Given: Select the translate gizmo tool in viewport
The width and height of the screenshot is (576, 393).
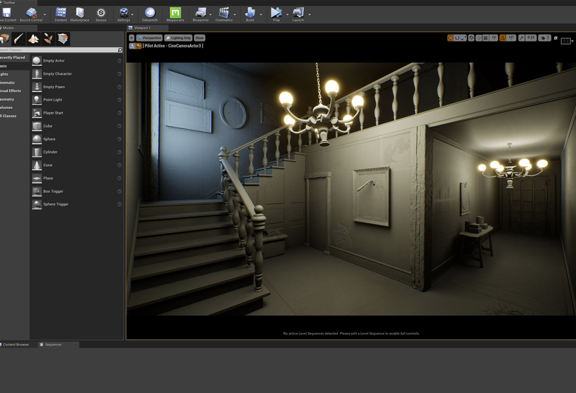Looking at the screenshot, I should click(450, 38).
